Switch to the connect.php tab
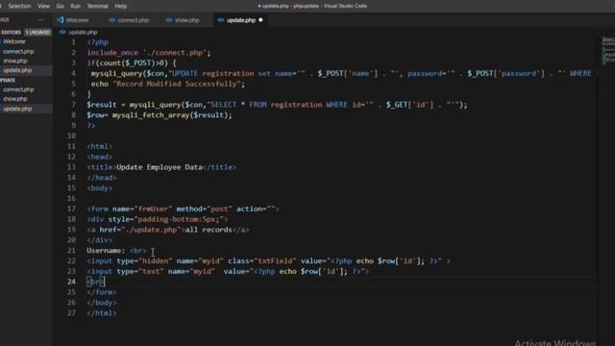 (x=133, y=20)
